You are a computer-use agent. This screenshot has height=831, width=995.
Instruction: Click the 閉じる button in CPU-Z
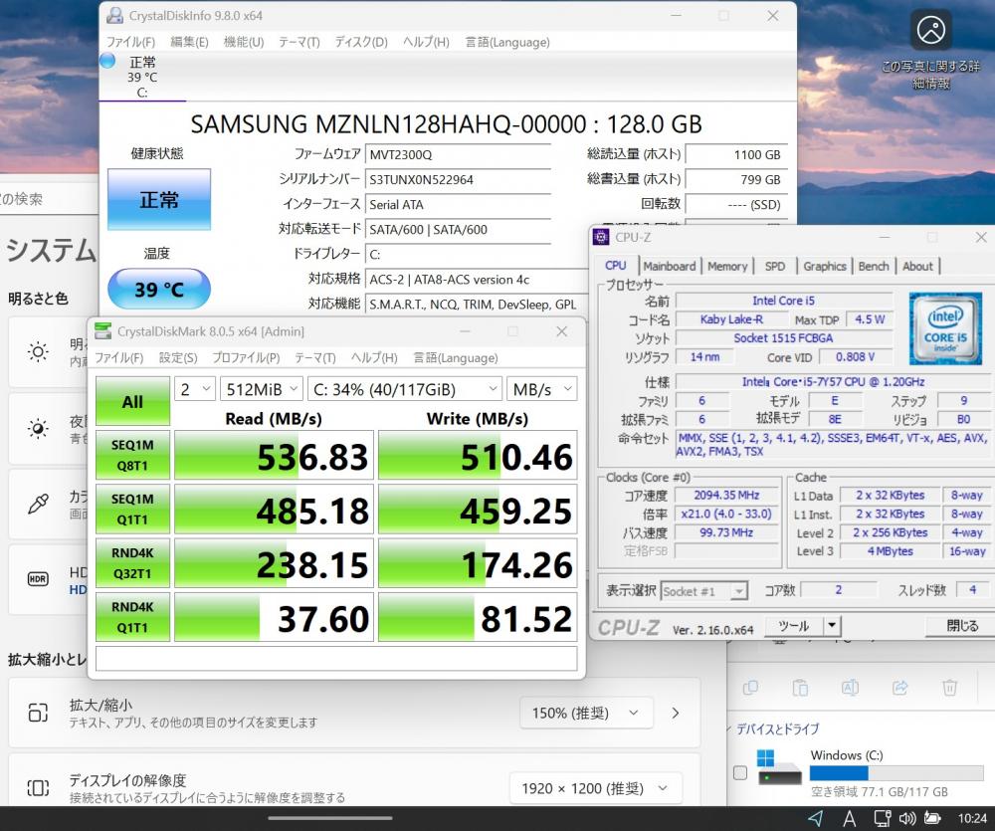pyautogui.click(x=961, y=626)
